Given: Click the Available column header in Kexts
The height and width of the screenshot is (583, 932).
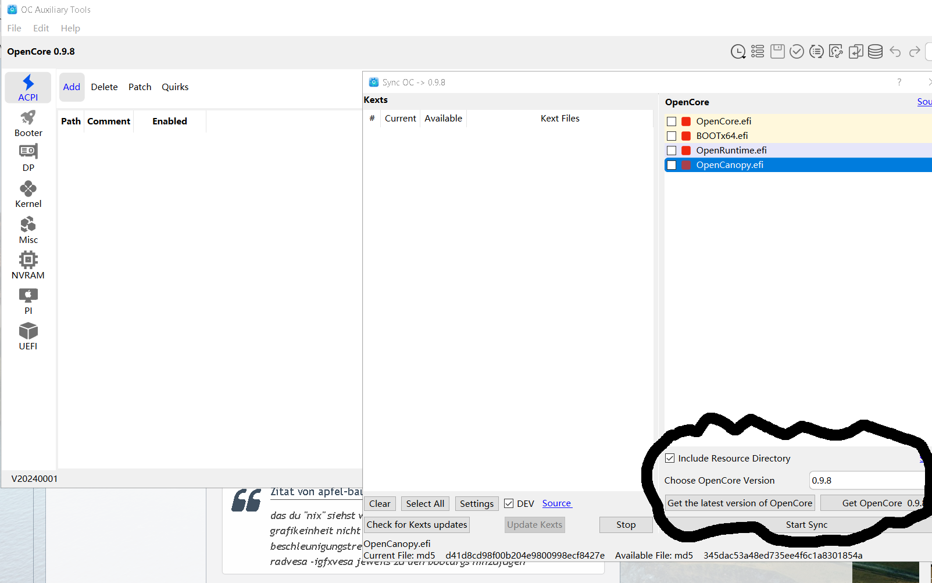Looking at the screenshot, I should pyautogui.click(x=443, y=118).
